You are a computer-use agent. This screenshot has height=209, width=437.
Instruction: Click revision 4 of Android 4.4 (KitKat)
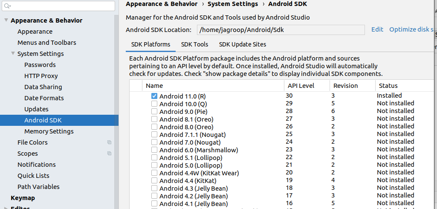[x=333, y=180]
